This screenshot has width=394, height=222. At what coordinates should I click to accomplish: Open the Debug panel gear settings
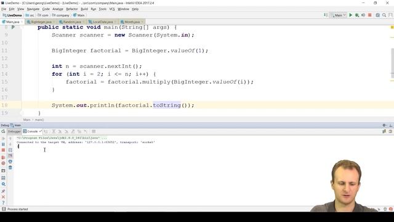(x=384, y=125)
